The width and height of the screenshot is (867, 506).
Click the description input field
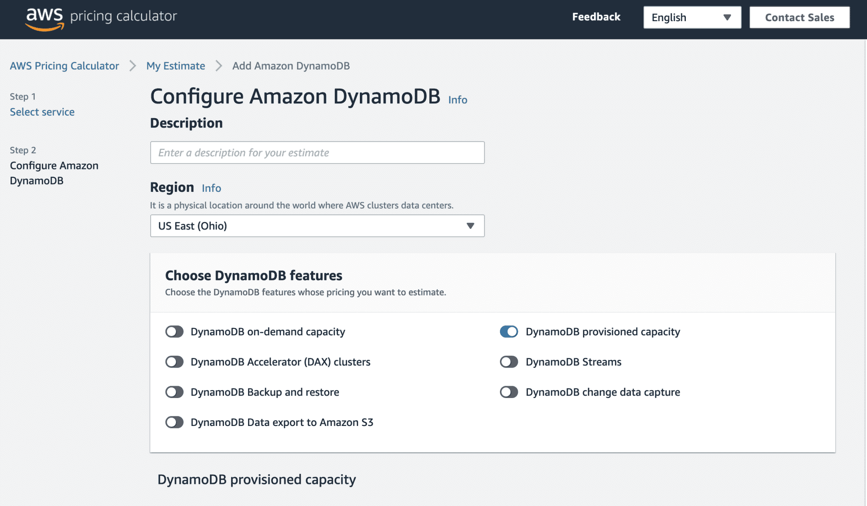[318, 152]
